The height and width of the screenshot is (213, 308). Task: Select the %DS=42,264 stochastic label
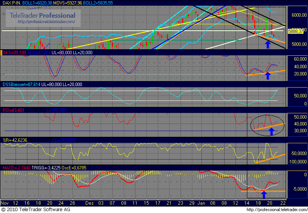tap(39, 53)
